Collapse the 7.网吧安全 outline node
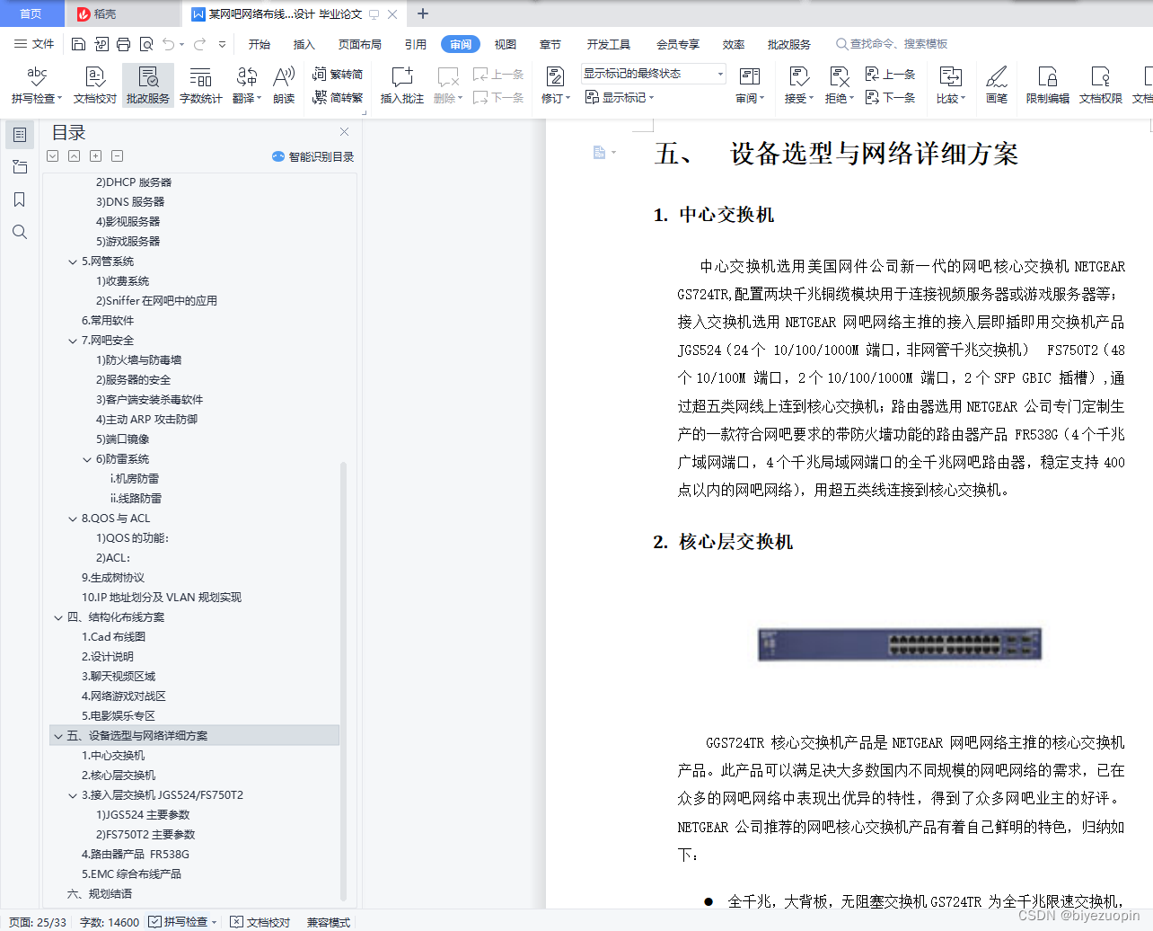 pos(73,341)
